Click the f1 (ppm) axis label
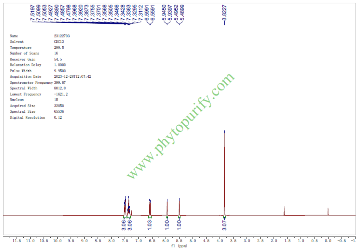Image resolution: width=360 pixels, height=251 pixels. click(x=179, y=246)
